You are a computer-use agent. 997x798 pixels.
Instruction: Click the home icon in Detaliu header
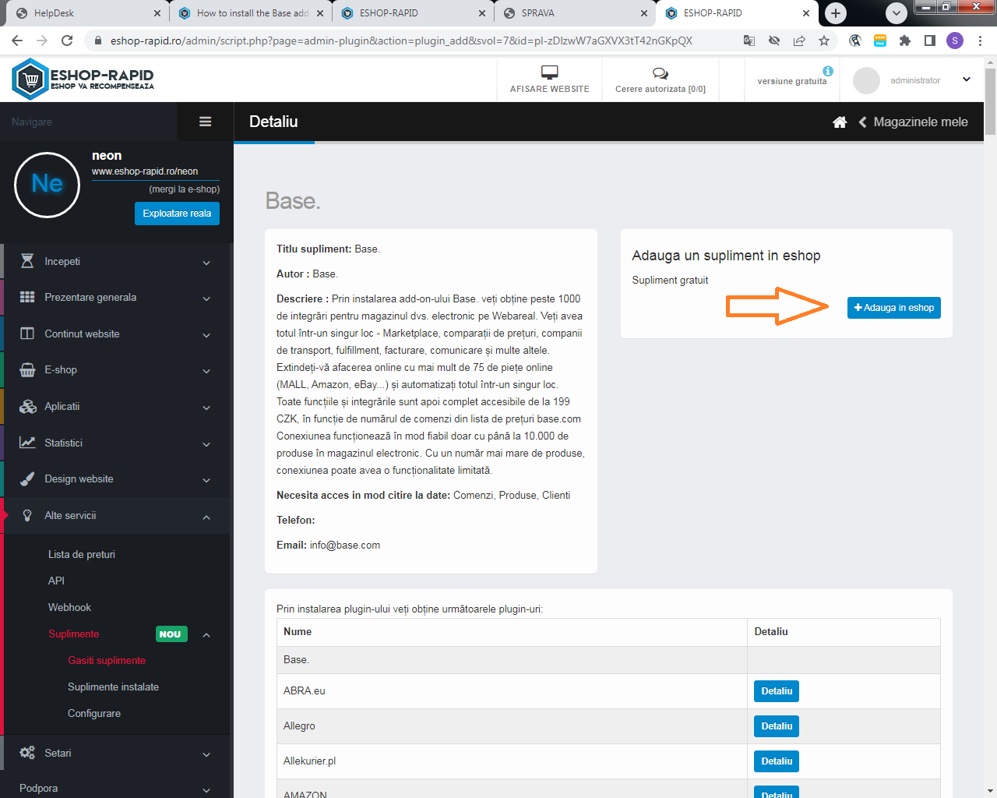click(840, 122)
